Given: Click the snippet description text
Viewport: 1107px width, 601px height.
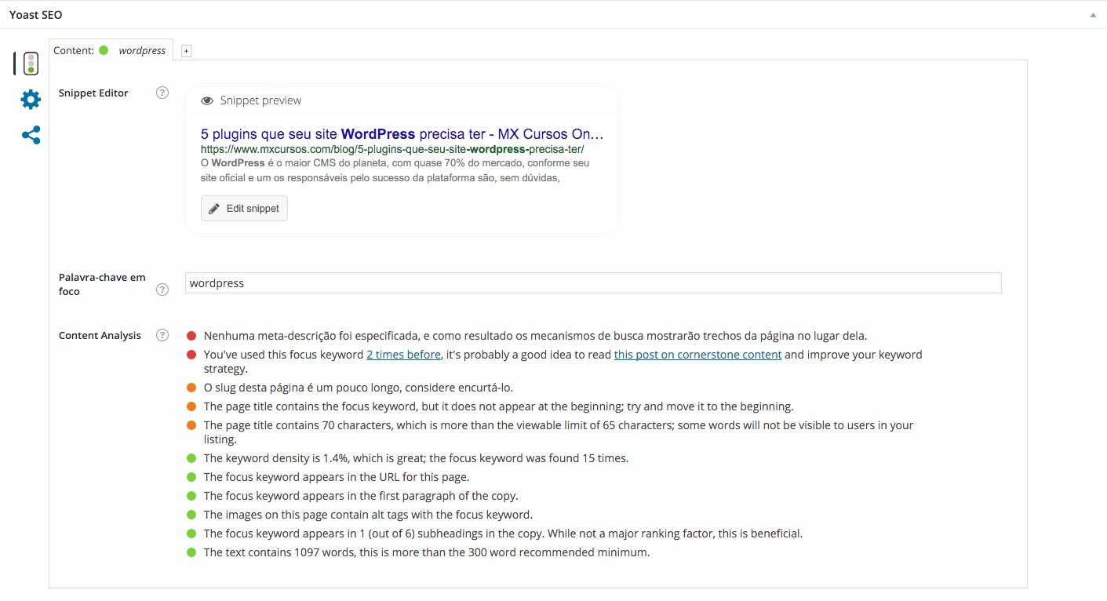Looking at the screenshot, I should click(395, 170).
